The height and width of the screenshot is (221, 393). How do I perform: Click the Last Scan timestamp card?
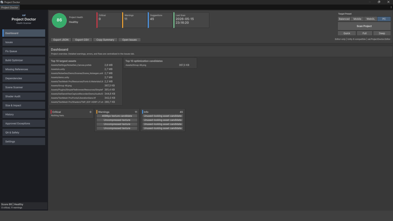pyautogui.click(x=191, y=20)
